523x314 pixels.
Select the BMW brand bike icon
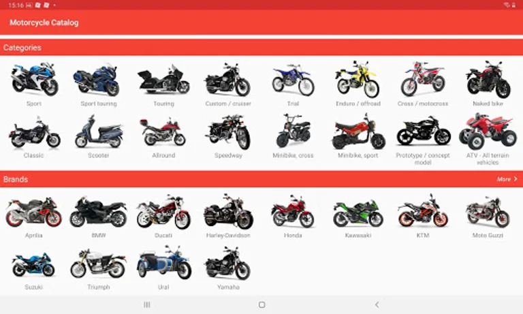[99, 212]
